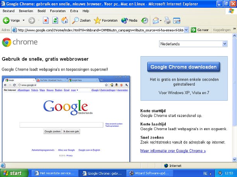The image size is (237, 177).
Task: Go to the Home page icon
Action: point(65,21)
